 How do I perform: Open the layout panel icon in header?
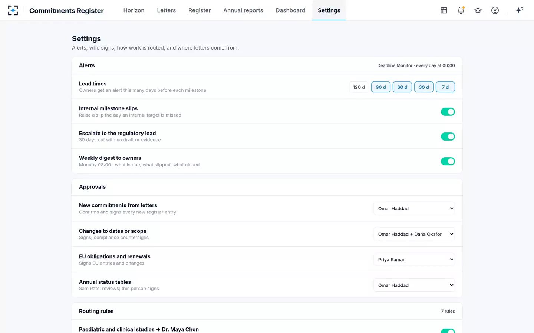coord(444,10)
